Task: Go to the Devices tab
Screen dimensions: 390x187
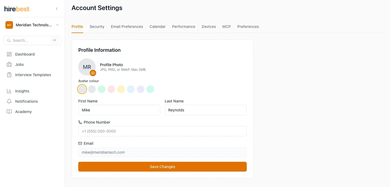Action: tap(209, 27)
